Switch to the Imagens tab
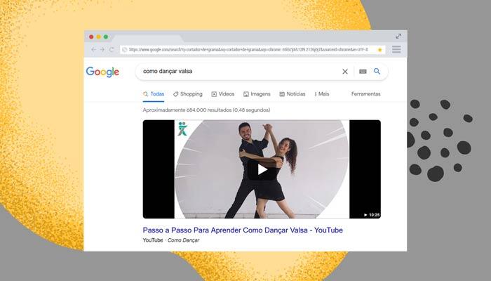 click(x=257, y=94)
